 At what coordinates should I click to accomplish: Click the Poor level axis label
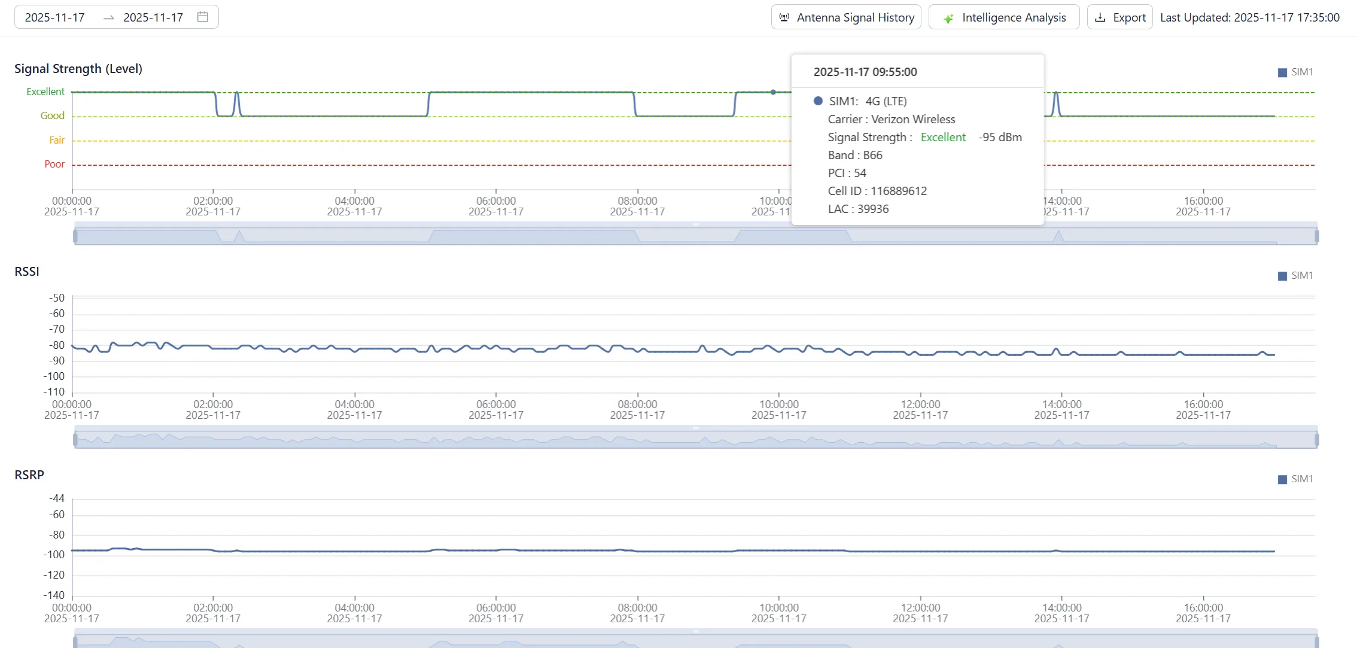click(x=54, y=164)
